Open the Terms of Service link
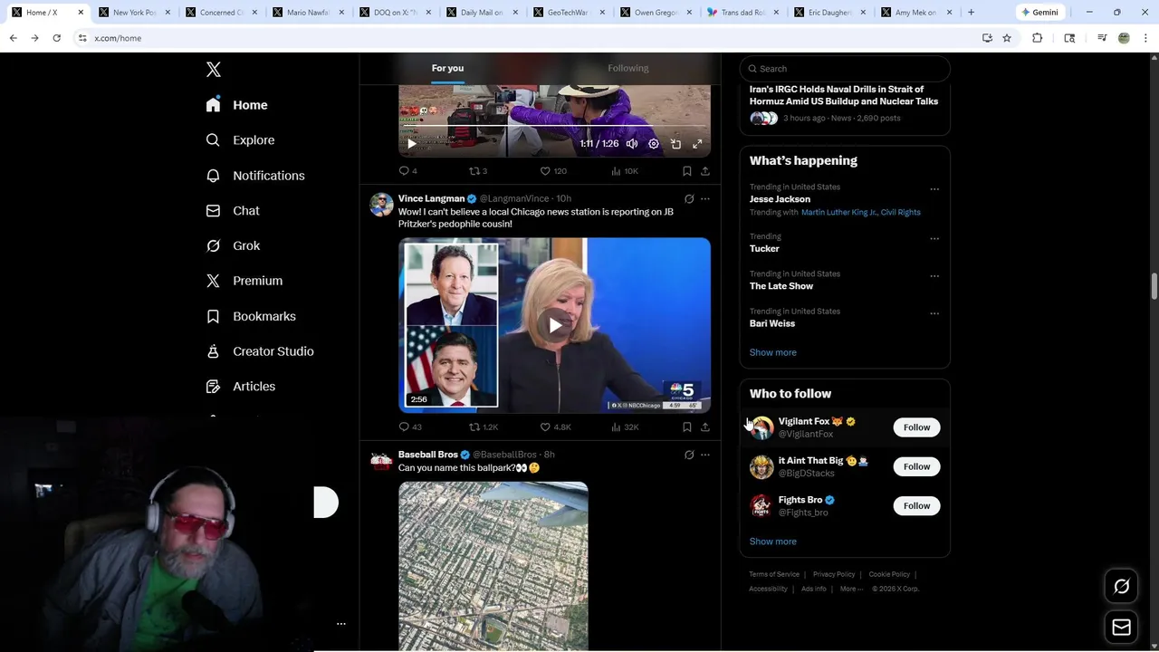The height and width of the screenshot is (652, 1159). coord(774,574)
